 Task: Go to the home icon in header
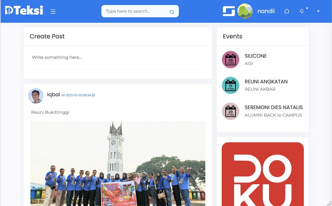287,11
